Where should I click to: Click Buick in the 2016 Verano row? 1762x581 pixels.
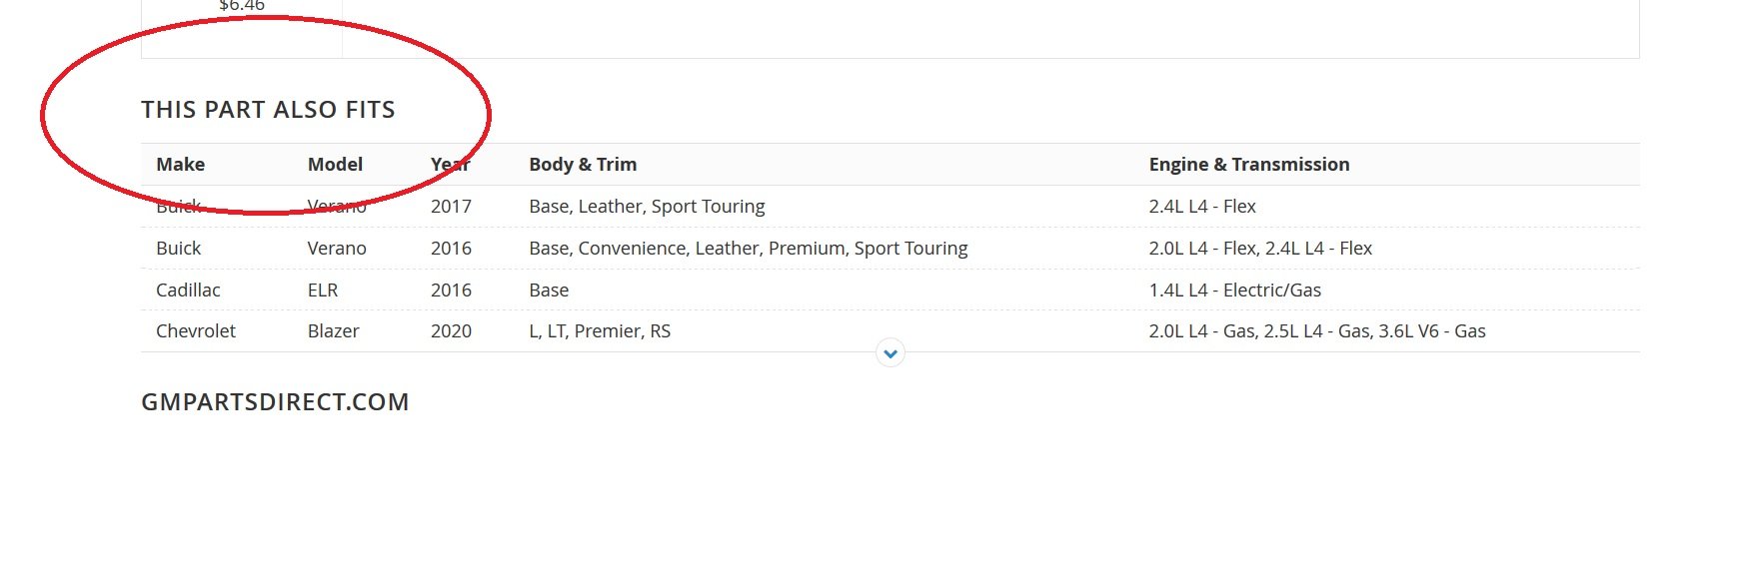click(179, 249)
